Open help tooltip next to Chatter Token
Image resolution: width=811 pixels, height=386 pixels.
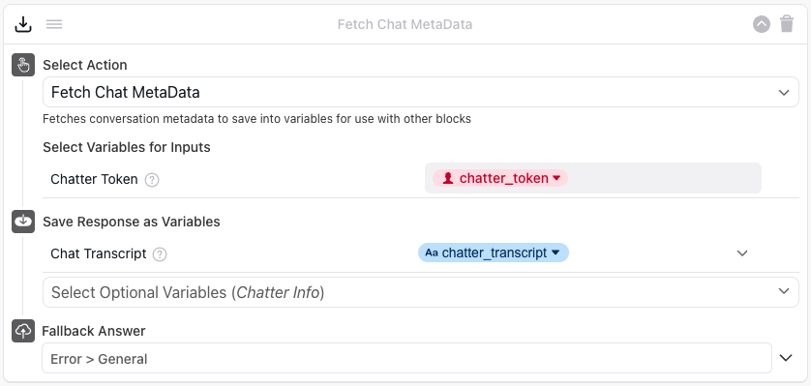tap(152, 180)
